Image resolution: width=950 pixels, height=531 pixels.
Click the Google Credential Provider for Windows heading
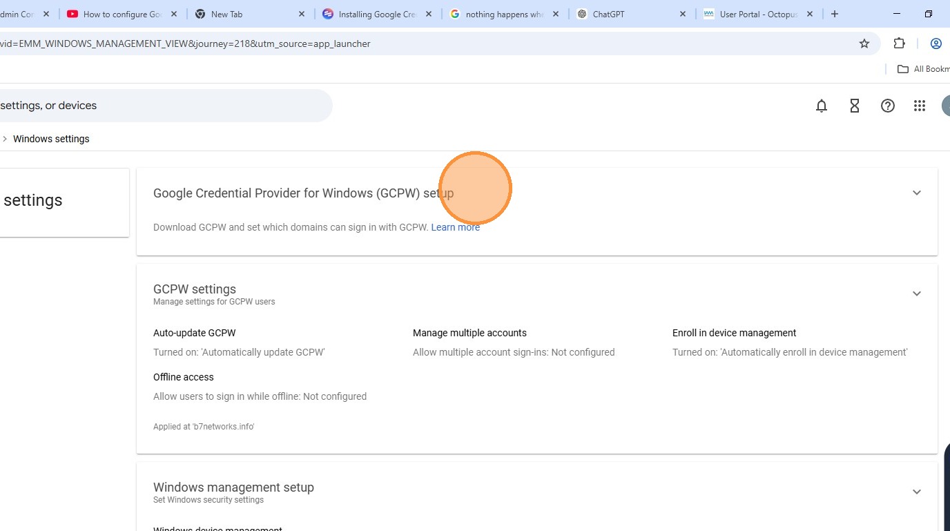pyautogui.click(x=303, y=193)
